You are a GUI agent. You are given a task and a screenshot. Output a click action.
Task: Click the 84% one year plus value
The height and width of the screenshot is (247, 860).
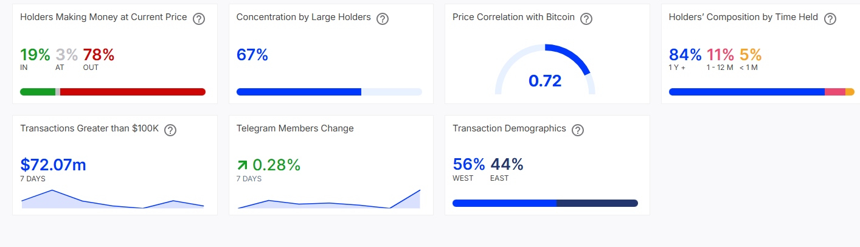click(x=685, y=55)
